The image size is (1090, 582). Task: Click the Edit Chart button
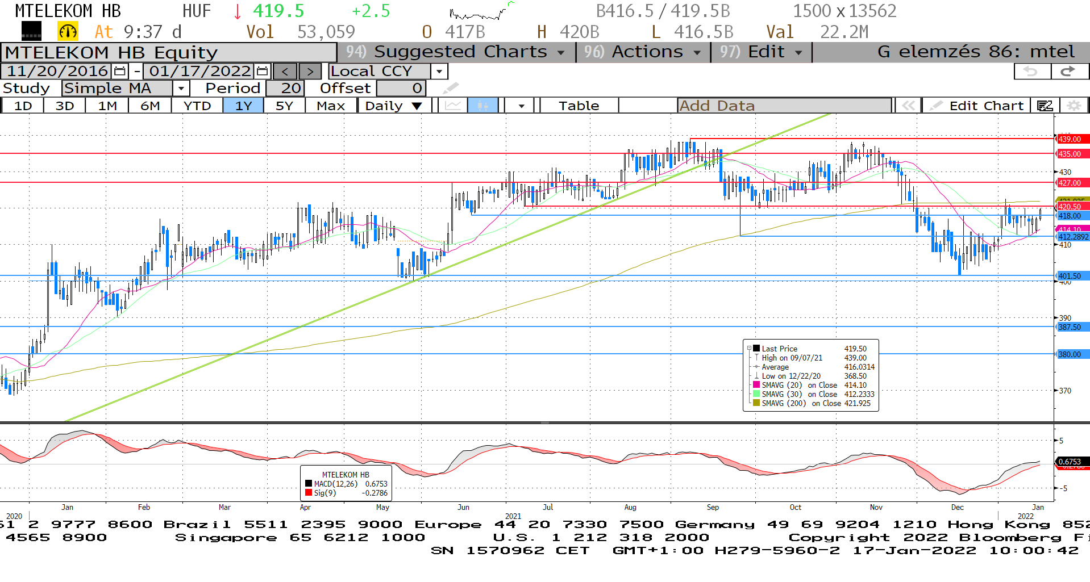click(977, 106)
